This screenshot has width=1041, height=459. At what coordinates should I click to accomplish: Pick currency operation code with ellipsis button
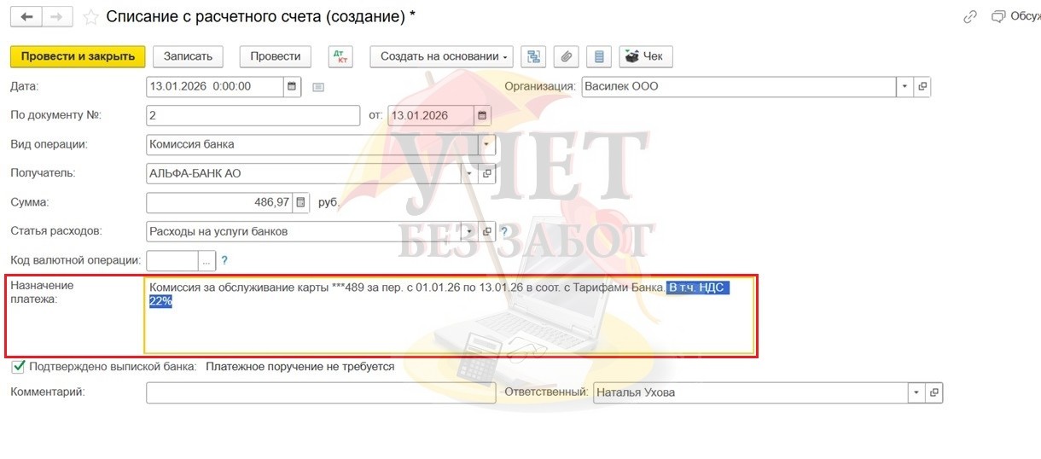click(x=206, y=260)
